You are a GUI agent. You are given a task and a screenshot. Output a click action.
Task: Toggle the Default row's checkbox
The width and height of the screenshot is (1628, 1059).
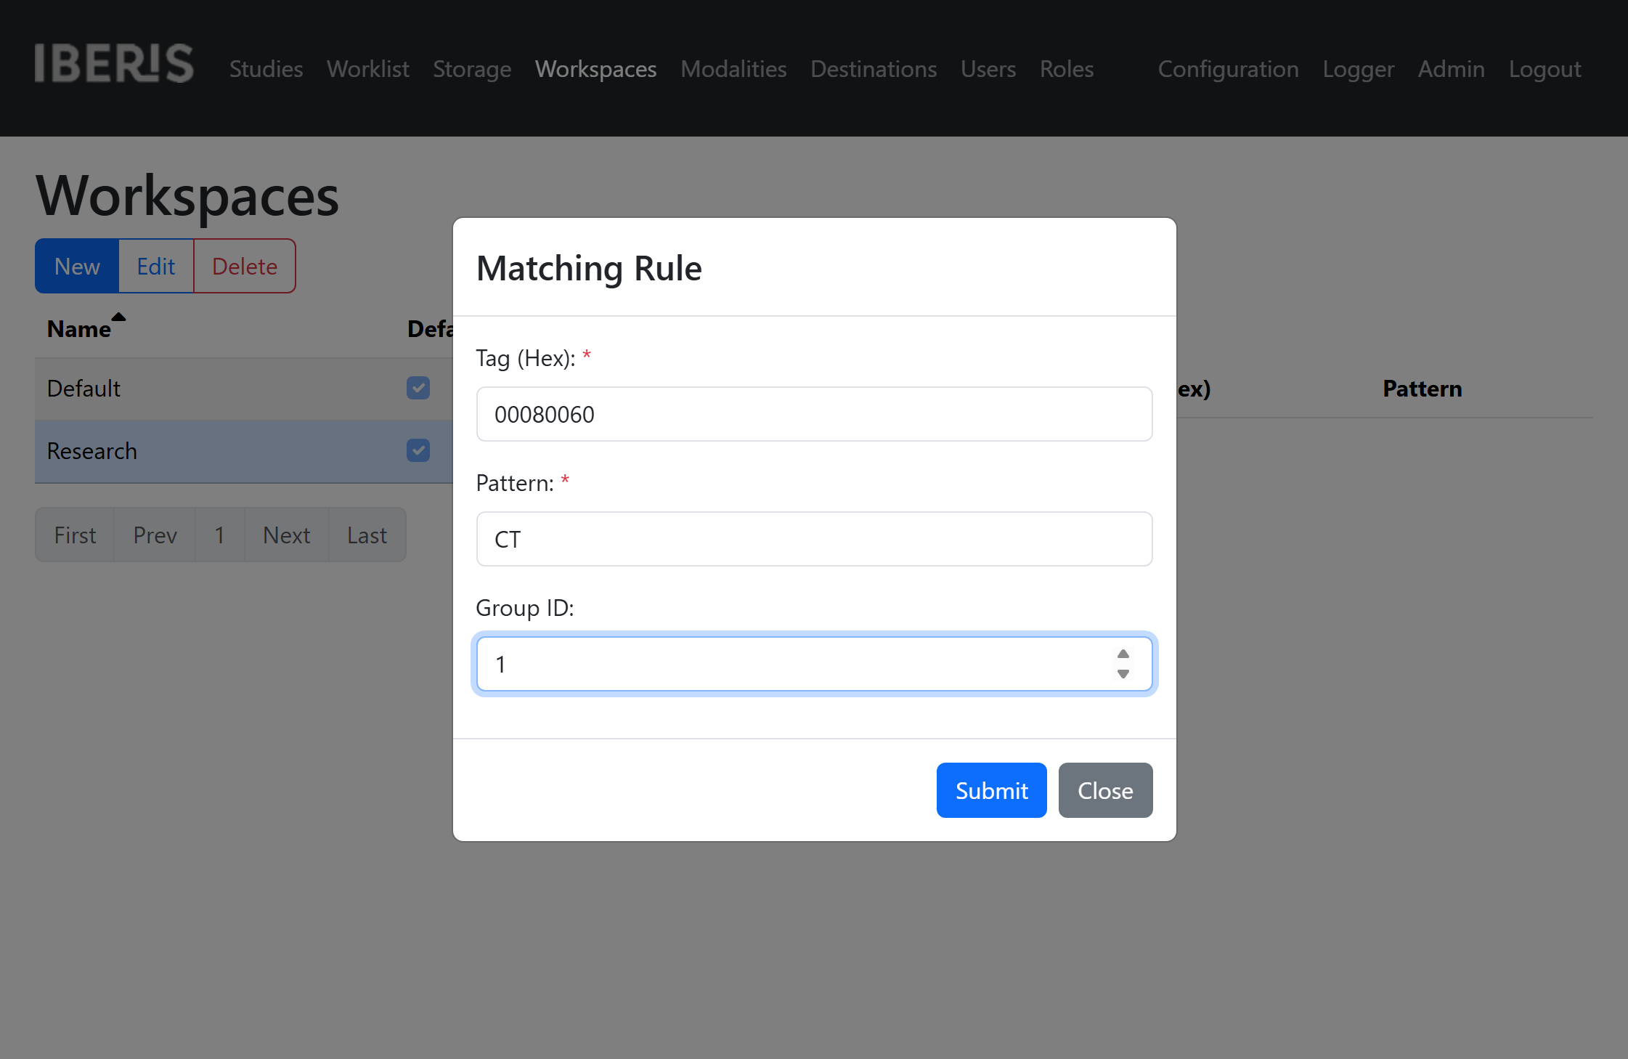(x=418, y=388)
